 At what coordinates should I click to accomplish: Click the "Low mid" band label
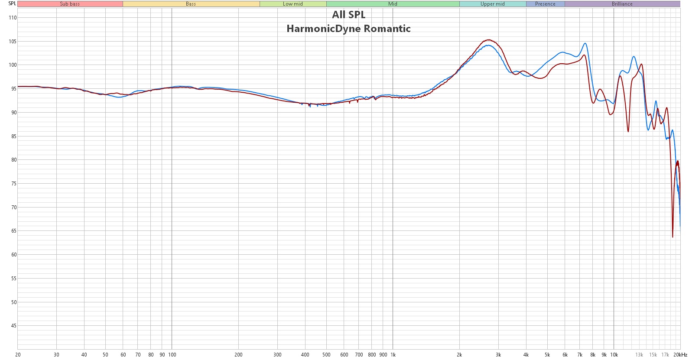tap(293, 4)
